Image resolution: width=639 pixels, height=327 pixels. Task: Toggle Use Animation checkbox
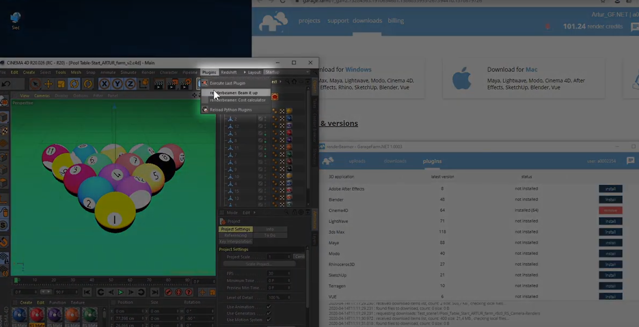click(x=269, y=307)
